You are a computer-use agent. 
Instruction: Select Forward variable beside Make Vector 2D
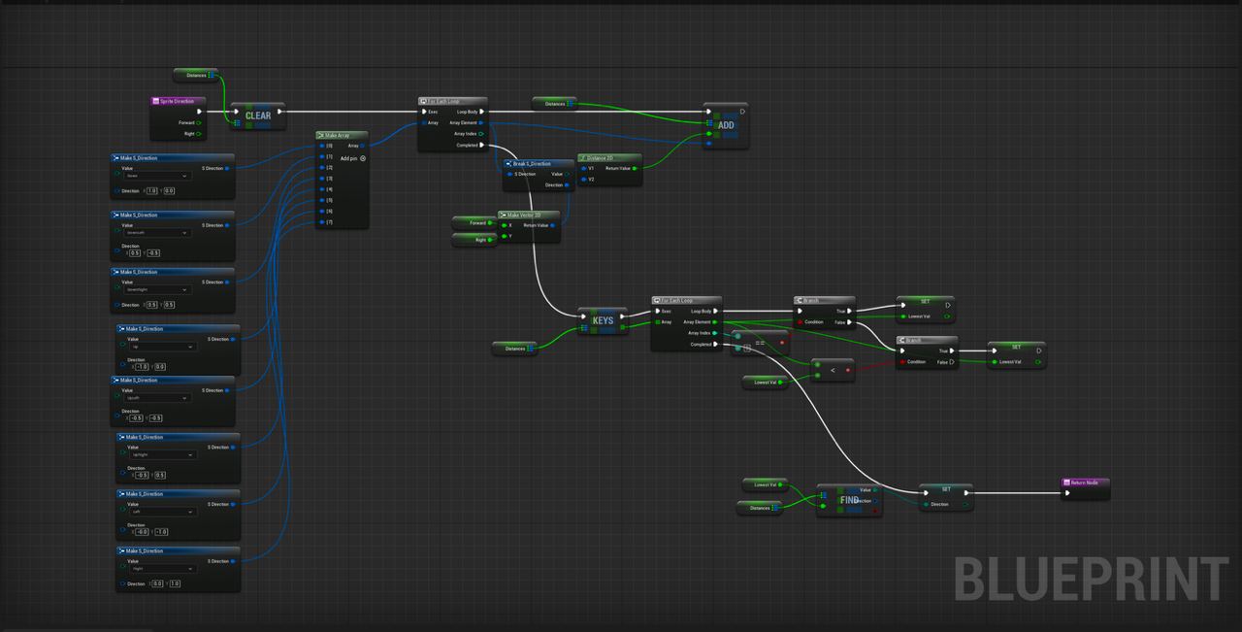[x=474, y=223]
